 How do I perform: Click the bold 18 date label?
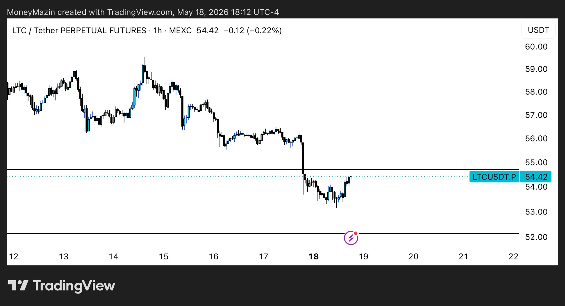point(313,257)
